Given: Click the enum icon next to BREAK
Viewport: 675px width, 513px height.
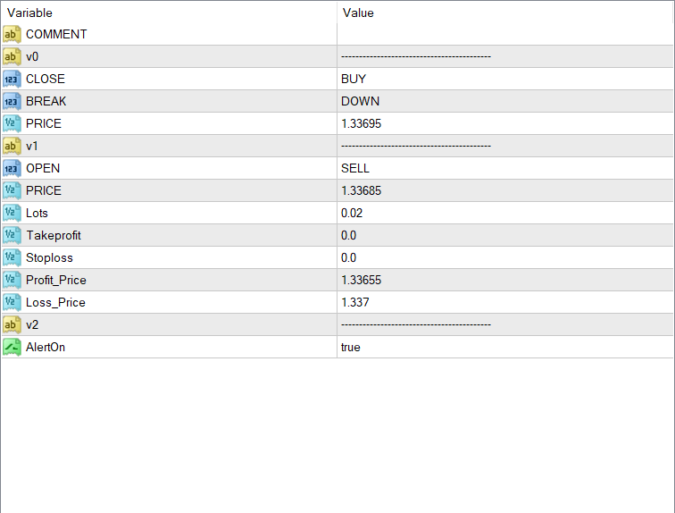Looking at the screenshot, I should pyautogui.click(x=12, y=101).
